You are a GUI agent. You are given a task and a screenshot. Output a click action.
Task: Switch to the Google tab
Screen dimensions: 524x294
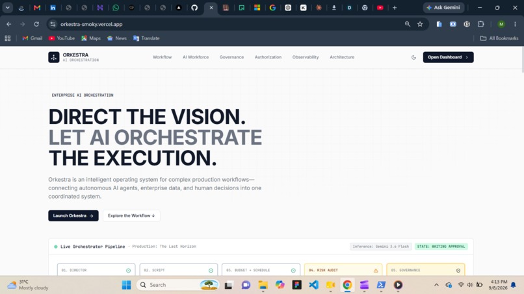point(272,8)
